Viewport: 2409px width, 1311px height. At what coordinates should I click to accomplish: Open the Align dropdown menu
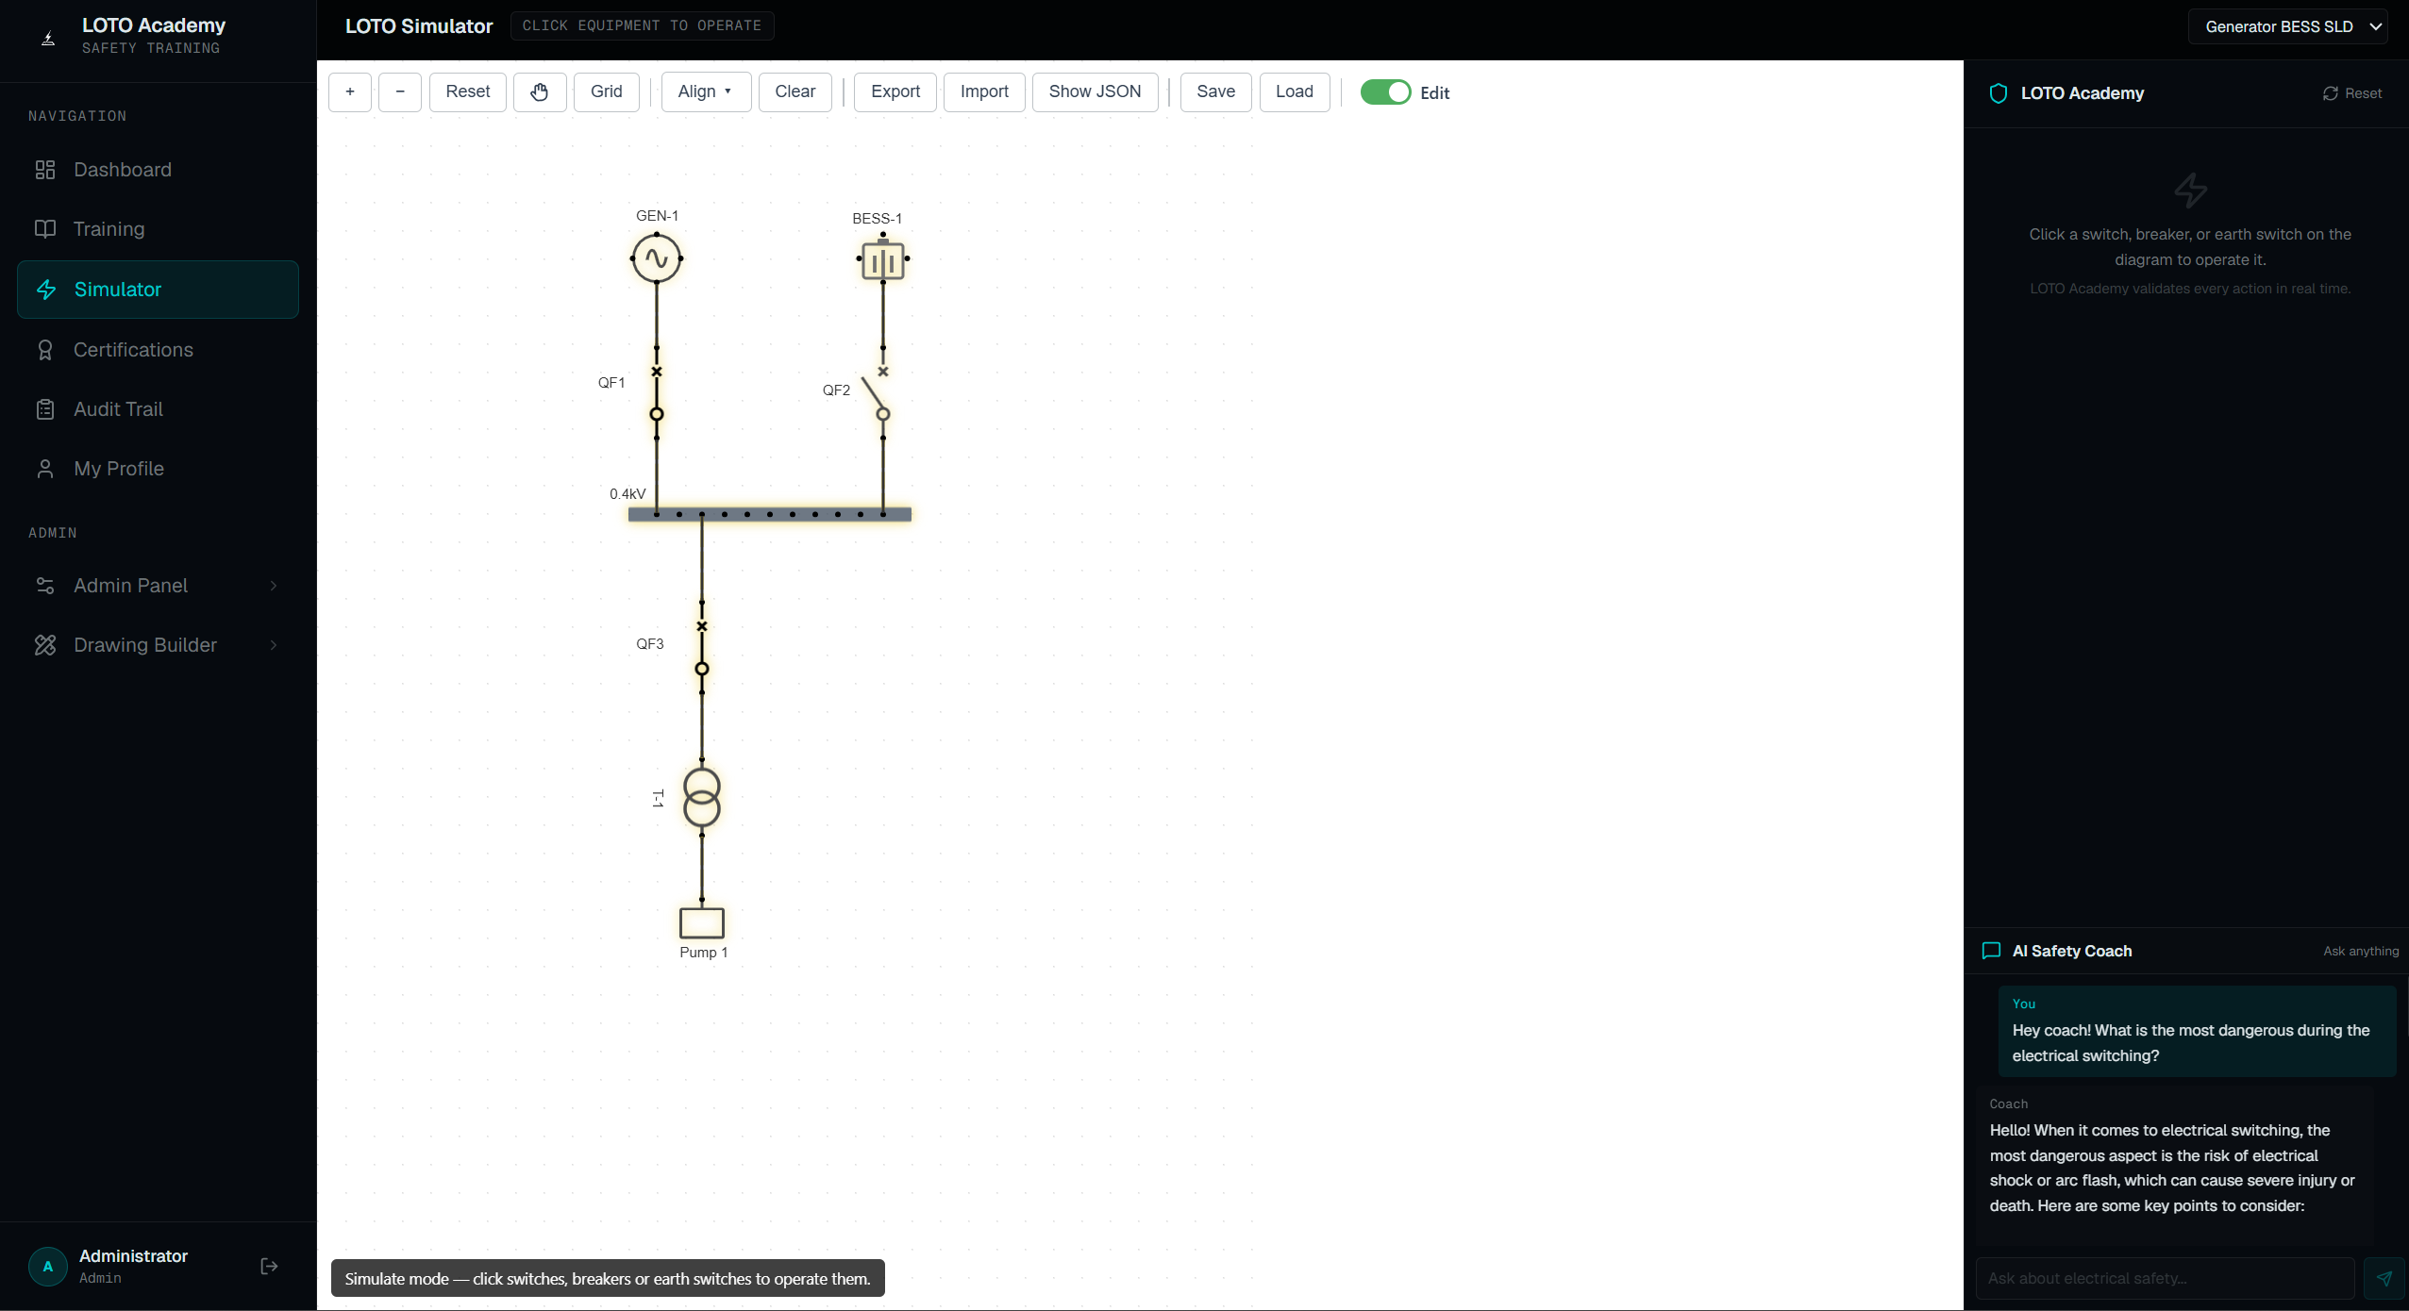coord(706,91)
